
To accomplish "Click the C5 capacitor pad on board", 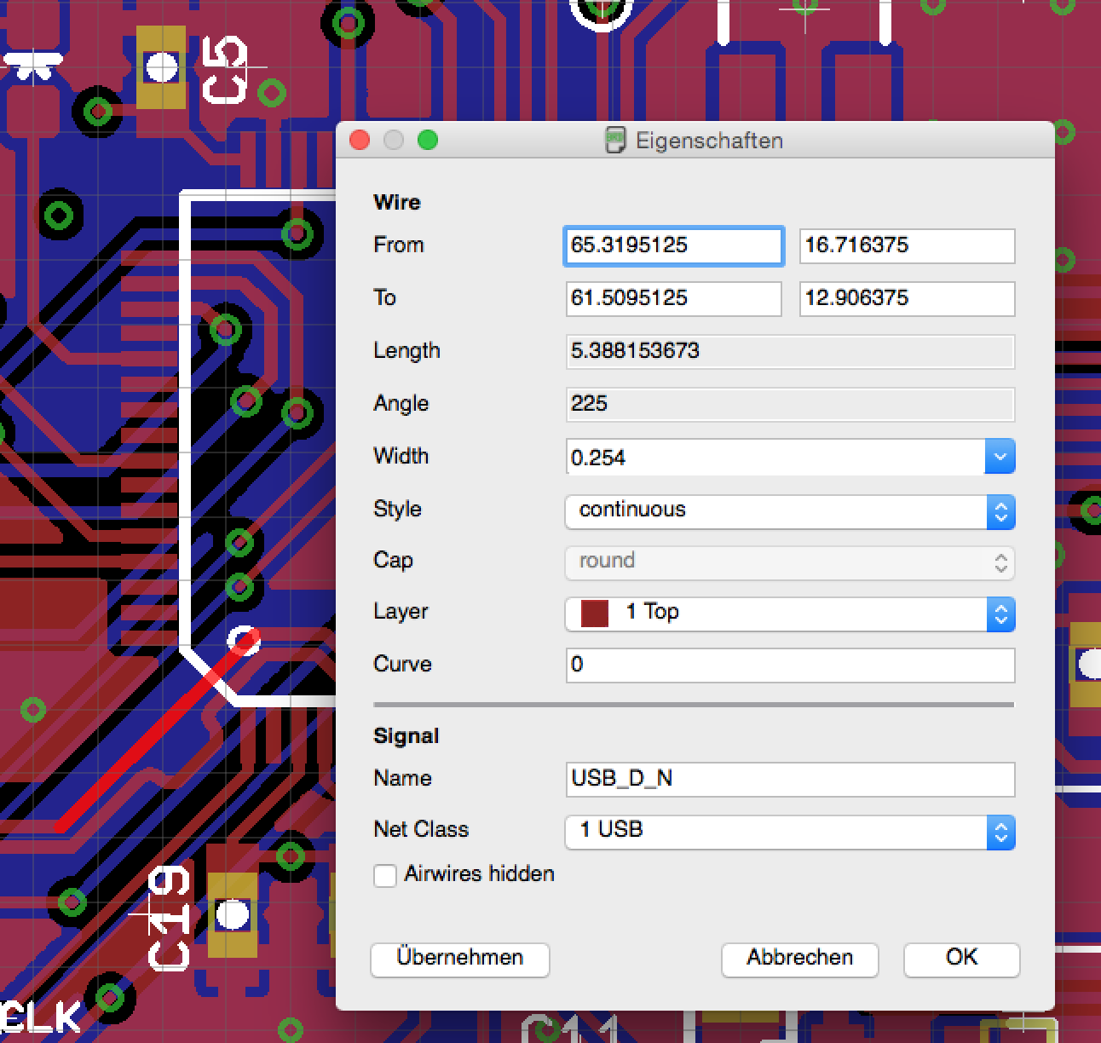I will [161, 67].
